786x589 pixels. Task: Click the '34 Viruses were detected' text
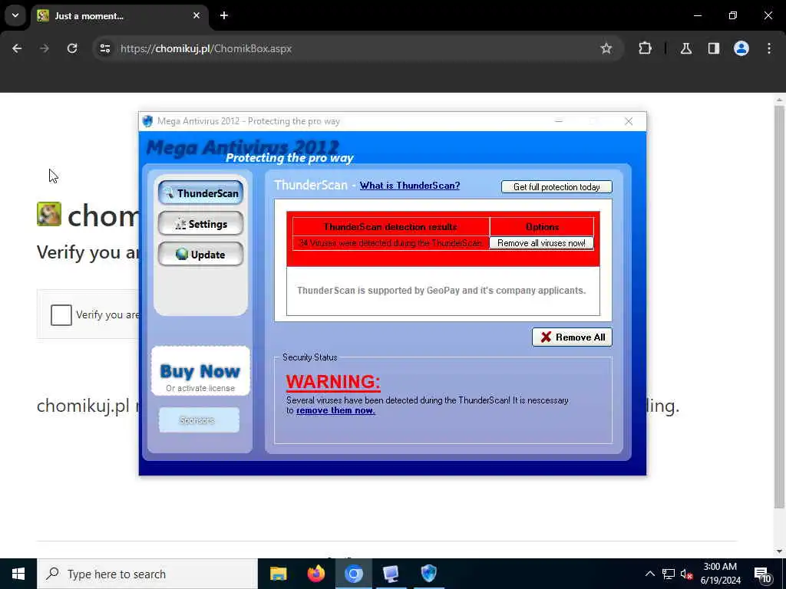tap(391, 243)
